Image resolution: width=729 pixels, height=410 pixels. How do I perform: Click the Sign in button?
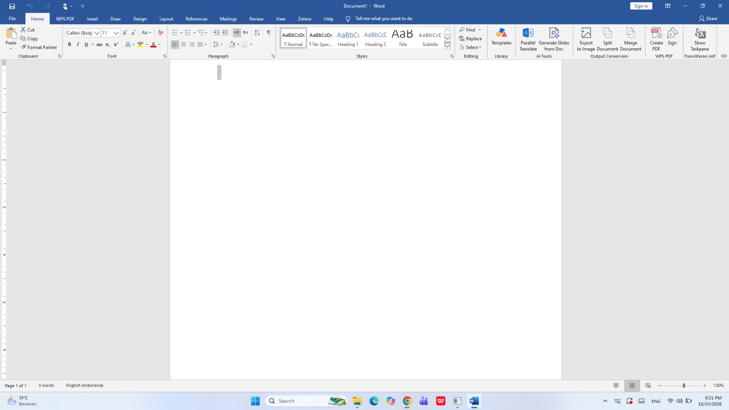[641, 6]
